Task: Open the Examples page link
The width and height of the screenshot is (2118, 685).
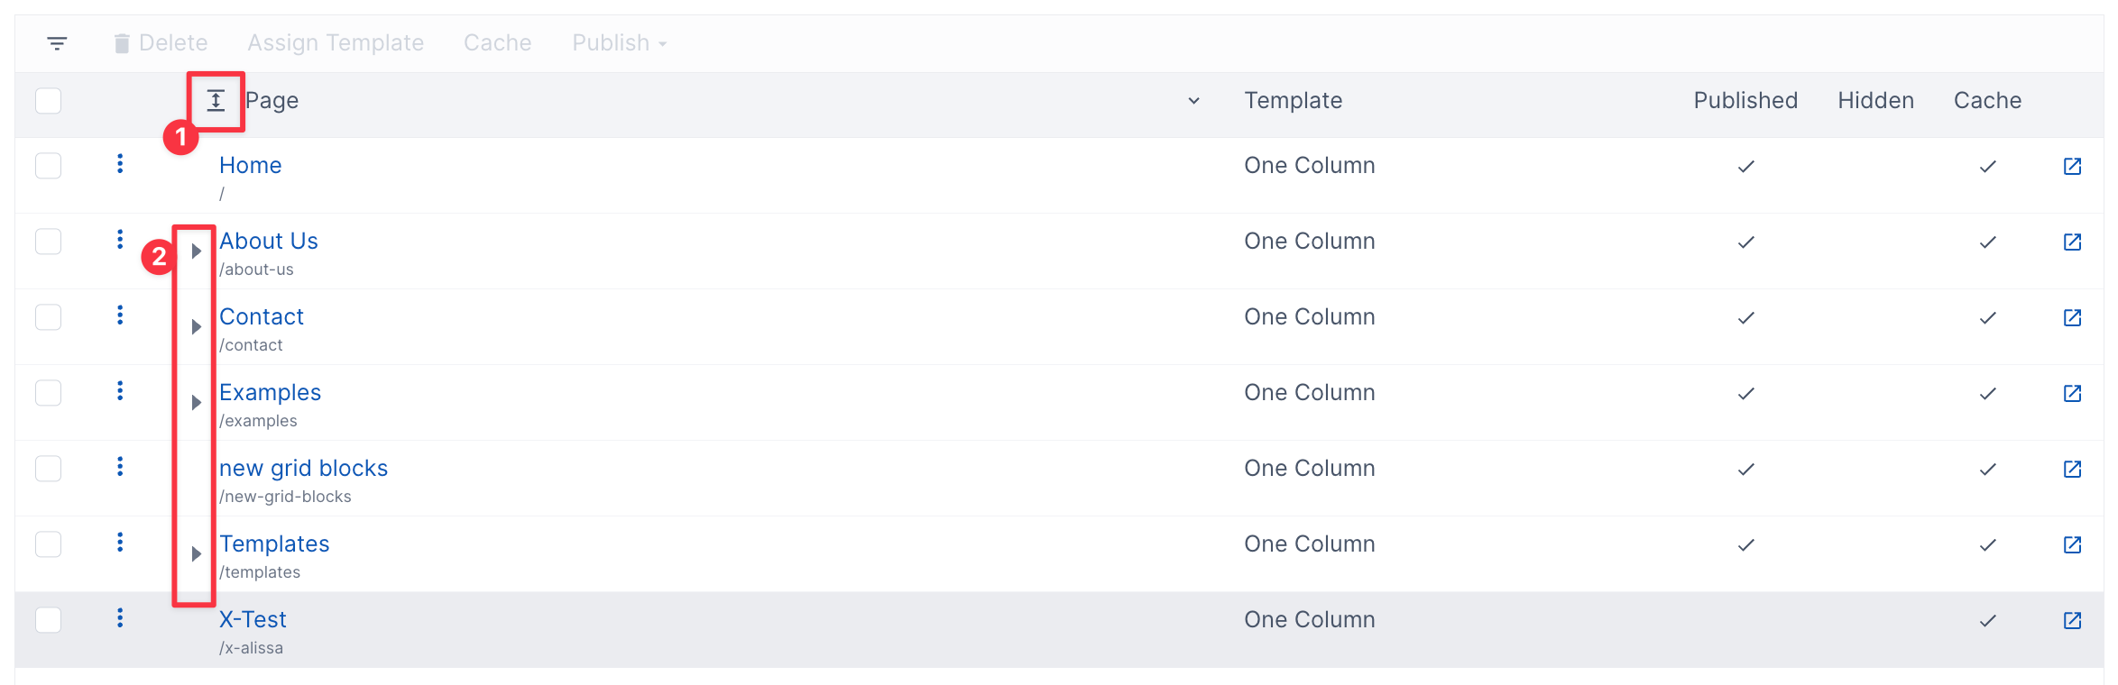Action: [x=270, y=393]
